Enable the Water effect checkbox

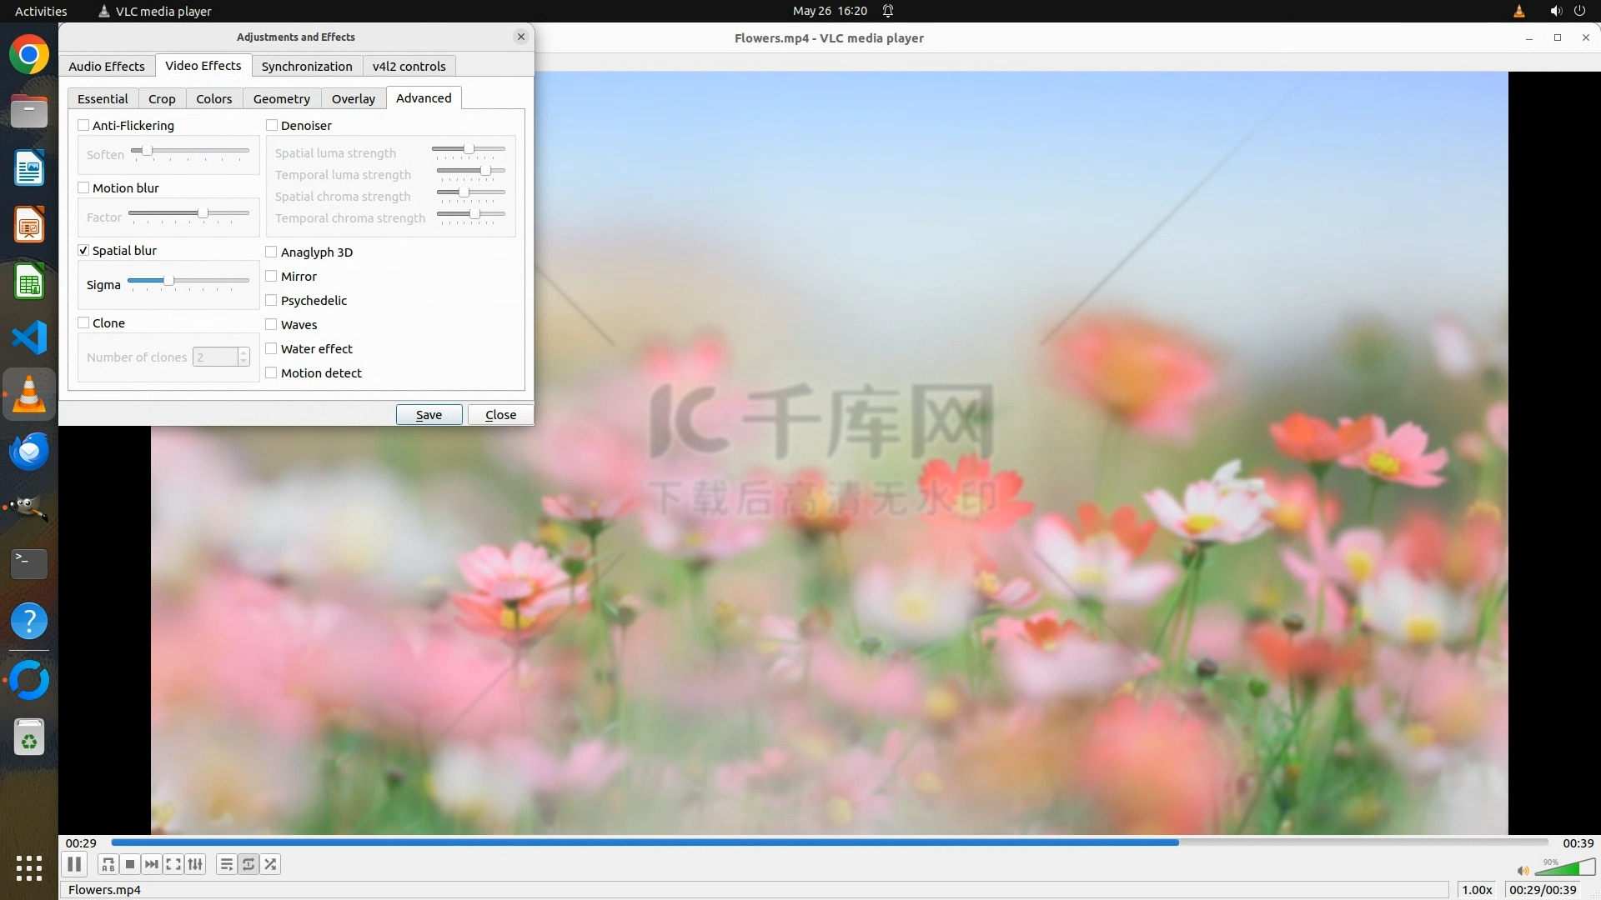tap(272, 349)
